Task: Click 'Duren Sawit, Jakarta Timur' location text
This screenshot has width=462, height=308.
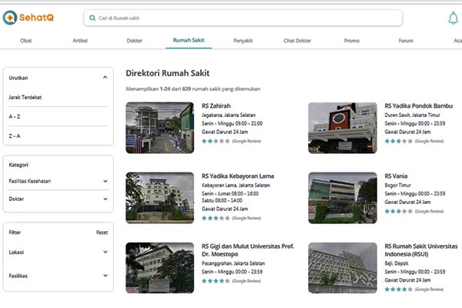Action: point(412,115)
